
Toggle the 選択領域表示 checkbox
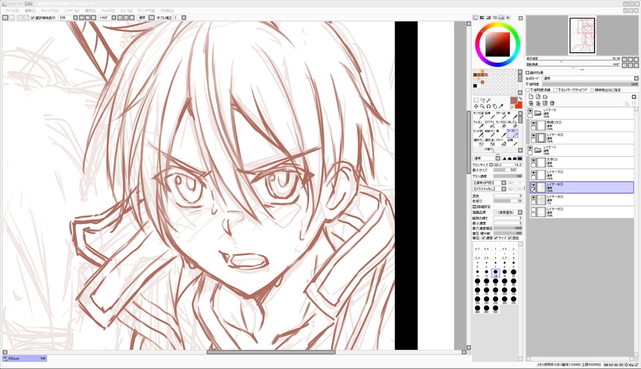pos(33,18)
